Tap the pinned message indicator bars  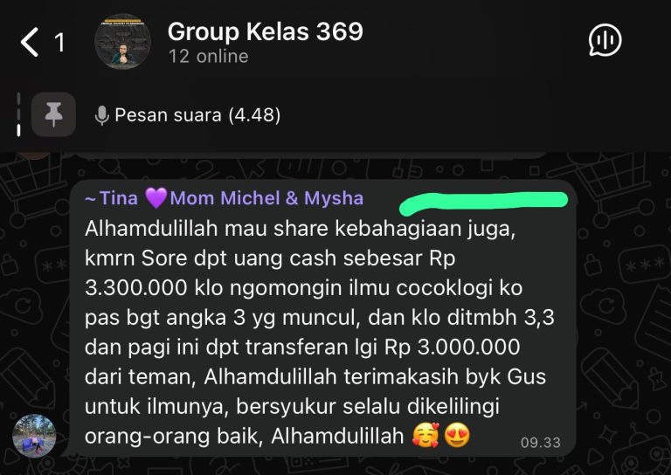(18, 114)
